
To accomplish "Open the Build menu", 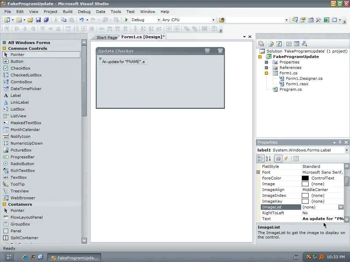I will pyautogui.click(x=68, y=12).
